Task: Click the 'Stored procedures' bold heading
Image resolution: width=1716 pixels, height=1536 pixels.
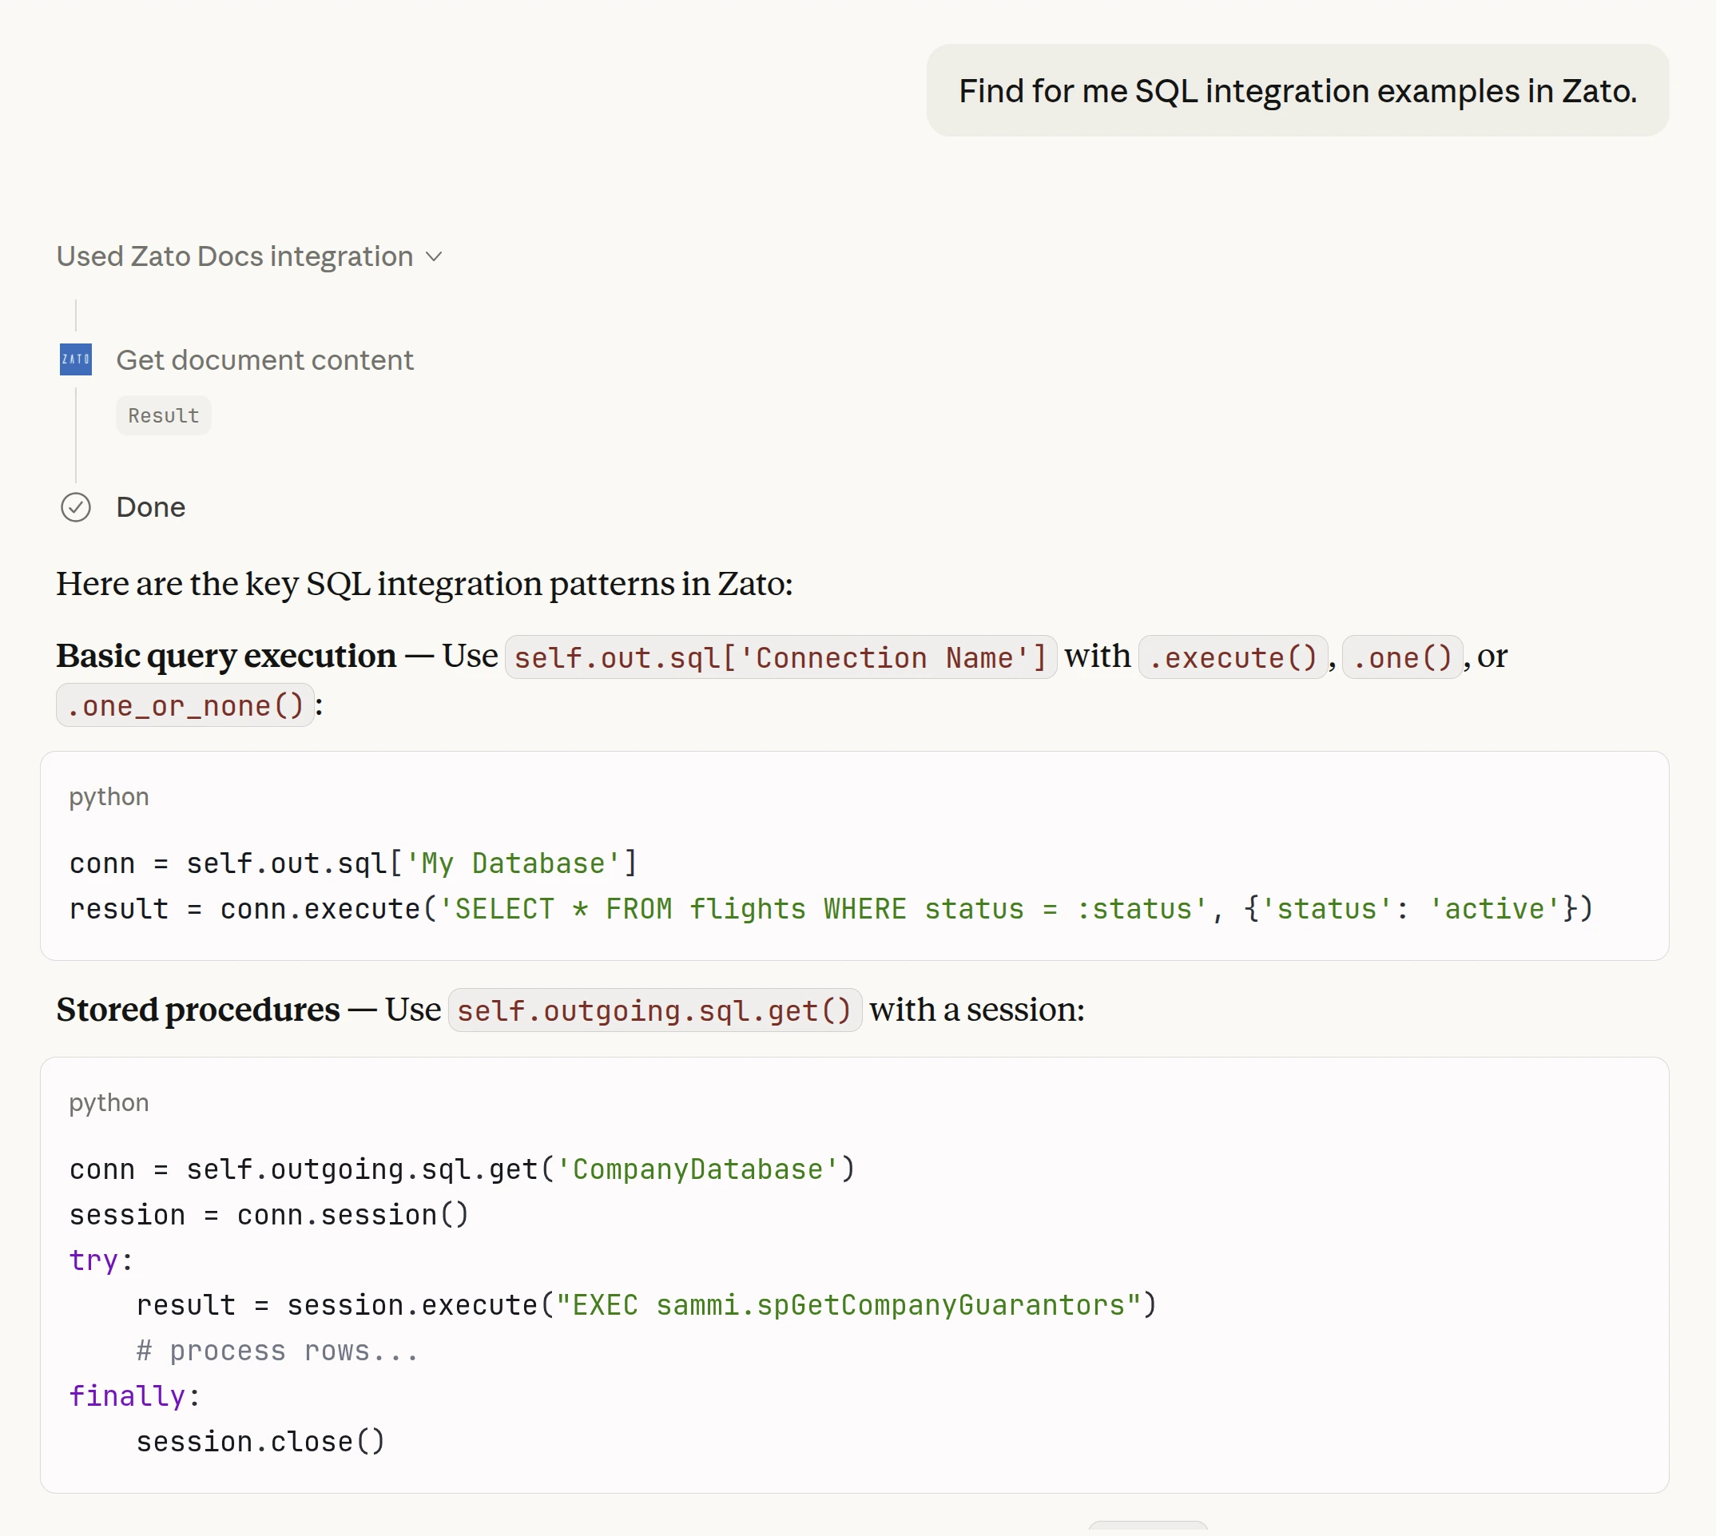Action: click(198, 1010)
